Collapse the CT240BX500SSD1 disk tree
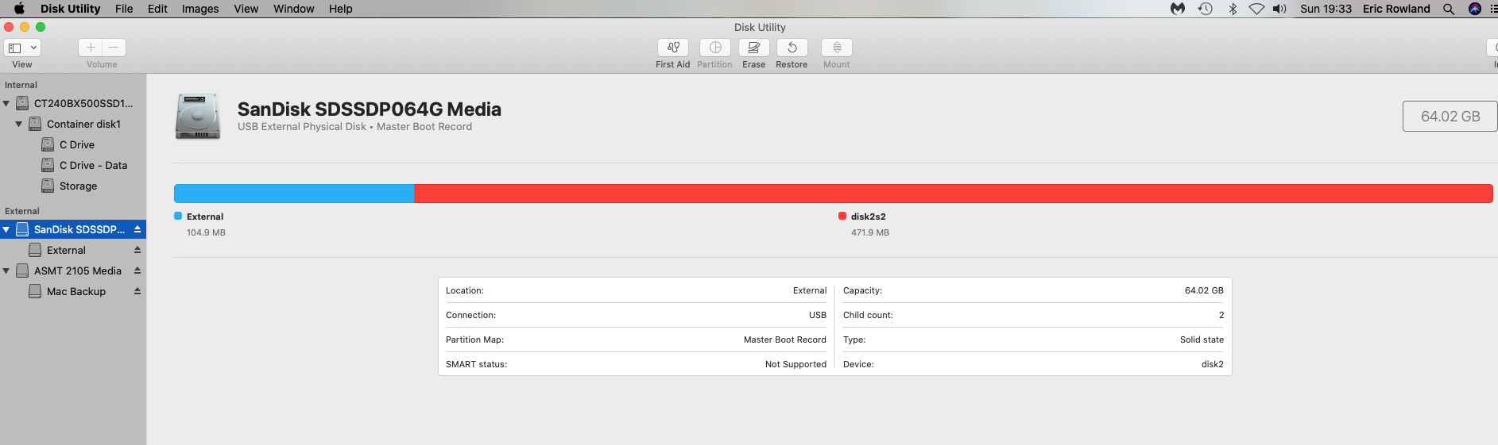 coord(6,103)
